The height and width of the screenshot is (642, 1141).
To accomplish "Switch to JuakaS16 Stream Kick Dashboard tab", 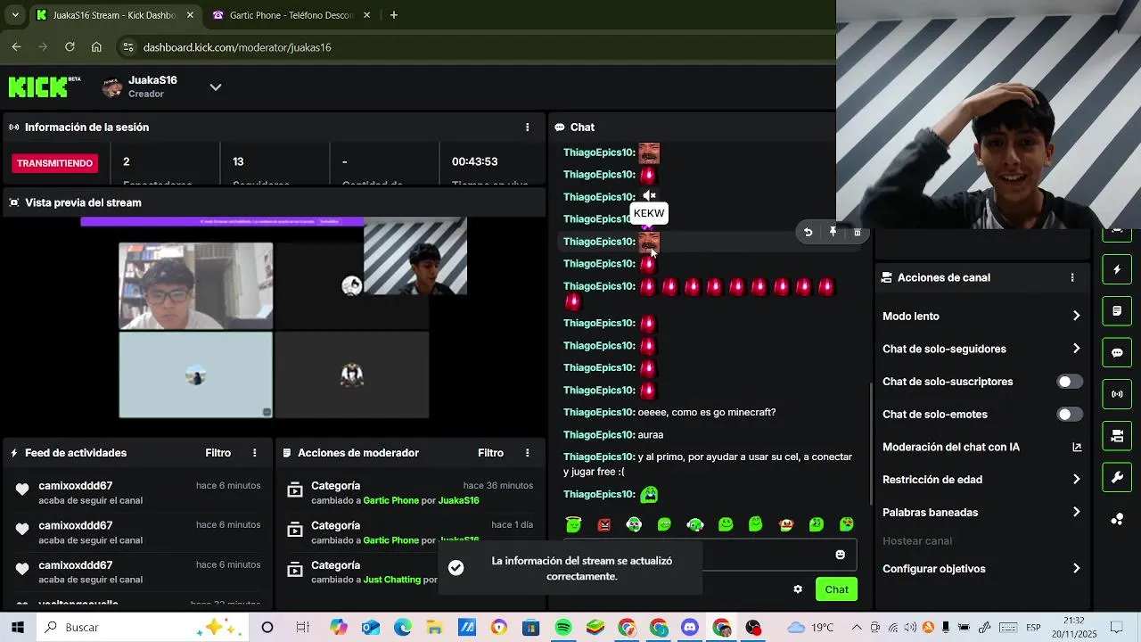I will pyautogui.click(x=114, y=15).
